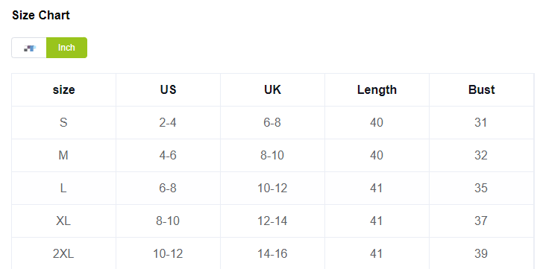Click Bust value 37 in XL row
The height and width of the screenshot is (269, 537).
[x=482, y=221]
